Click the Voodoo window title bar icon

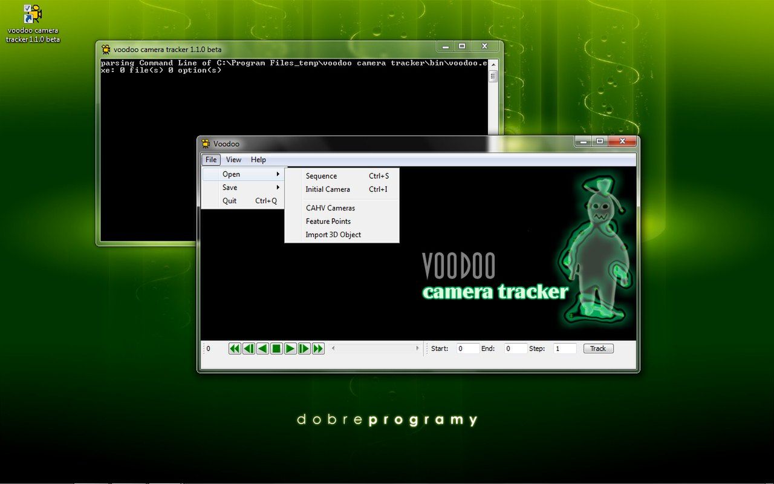(x=206, y=143)
